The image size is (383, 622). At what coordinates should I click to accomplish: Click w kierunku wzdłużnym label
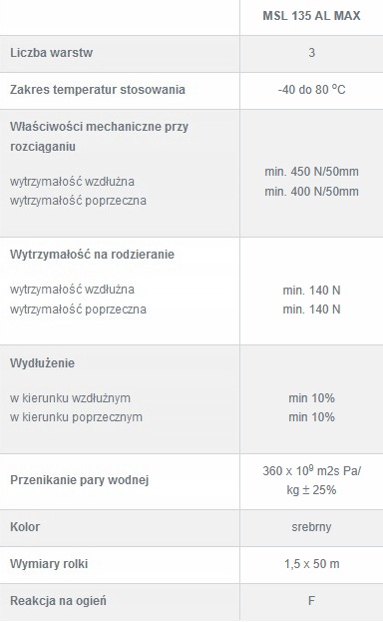70,398
